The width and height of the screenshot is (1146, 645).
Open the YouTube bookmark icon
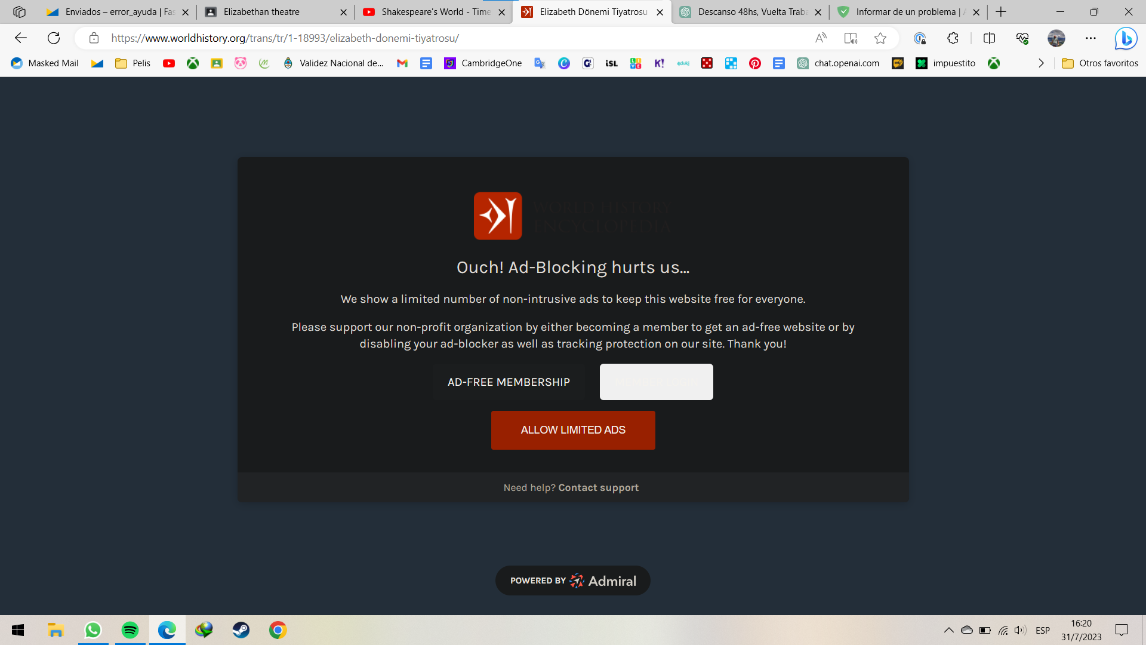tap(169, 63)
